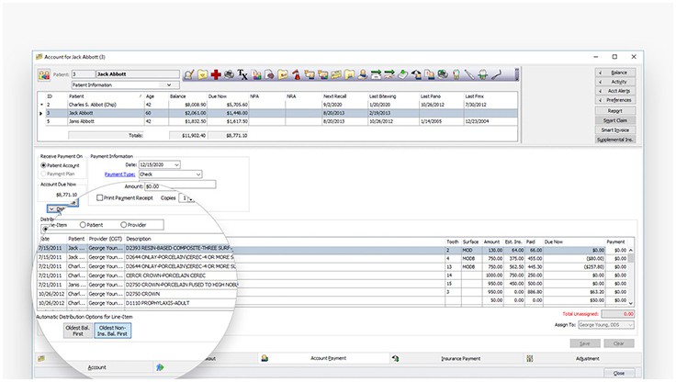
Task: Click the Account tab folder icon
Action: 41,358
